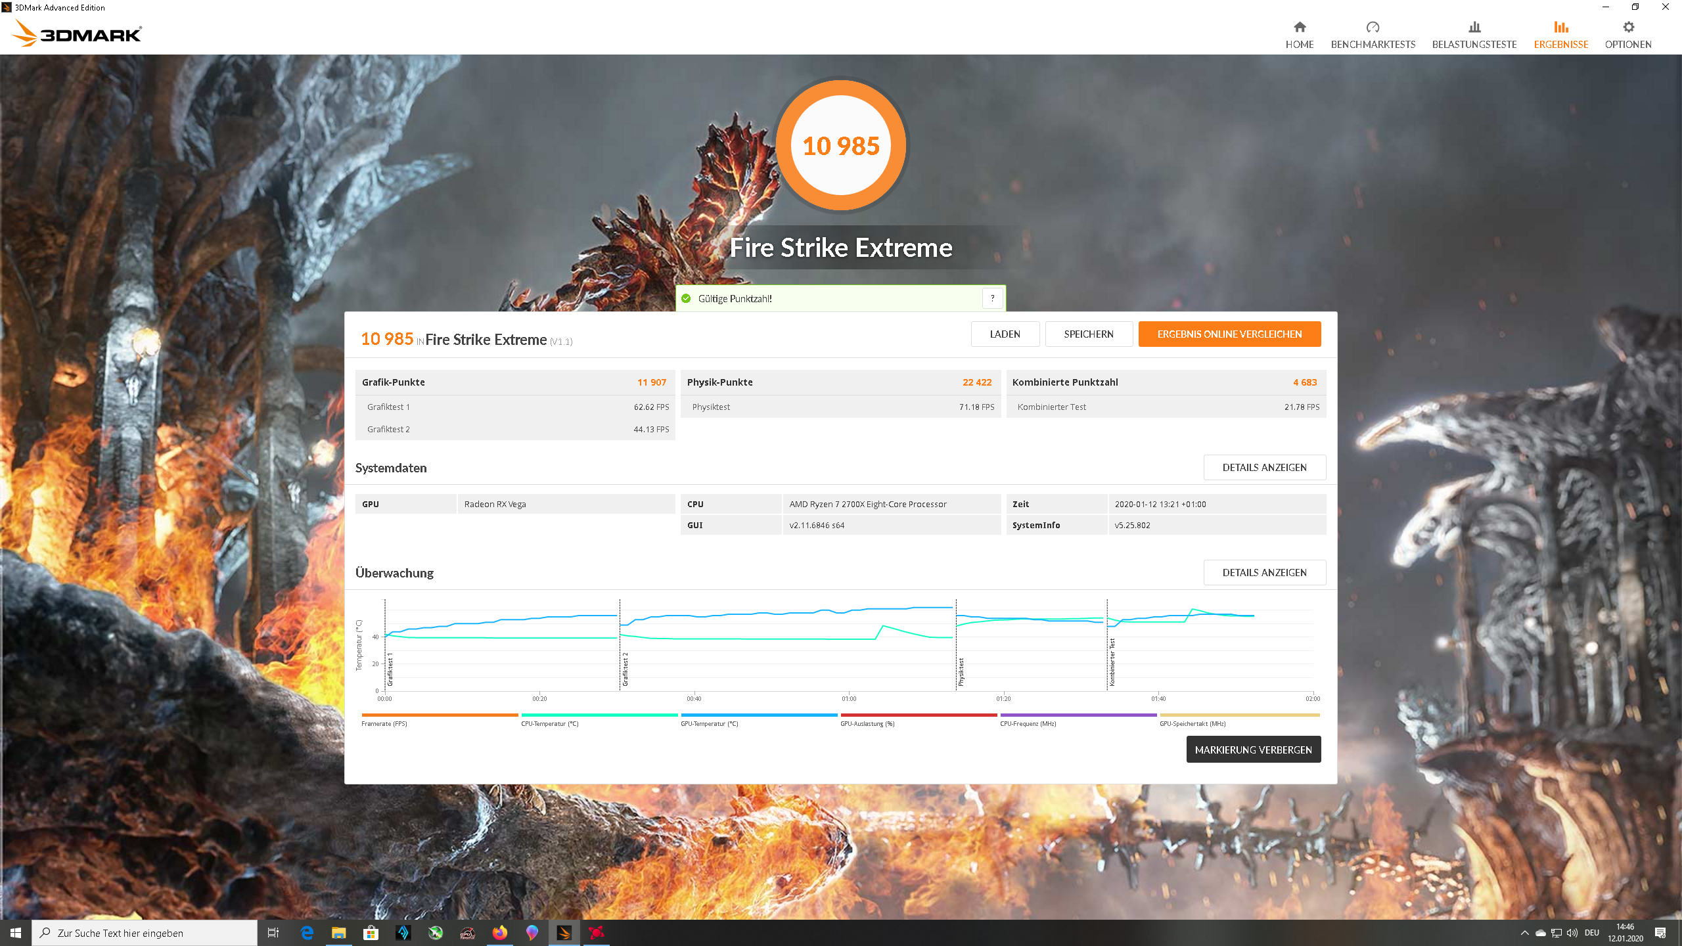Open Belastungsteste bar chart icon

tap(1474, 28)
